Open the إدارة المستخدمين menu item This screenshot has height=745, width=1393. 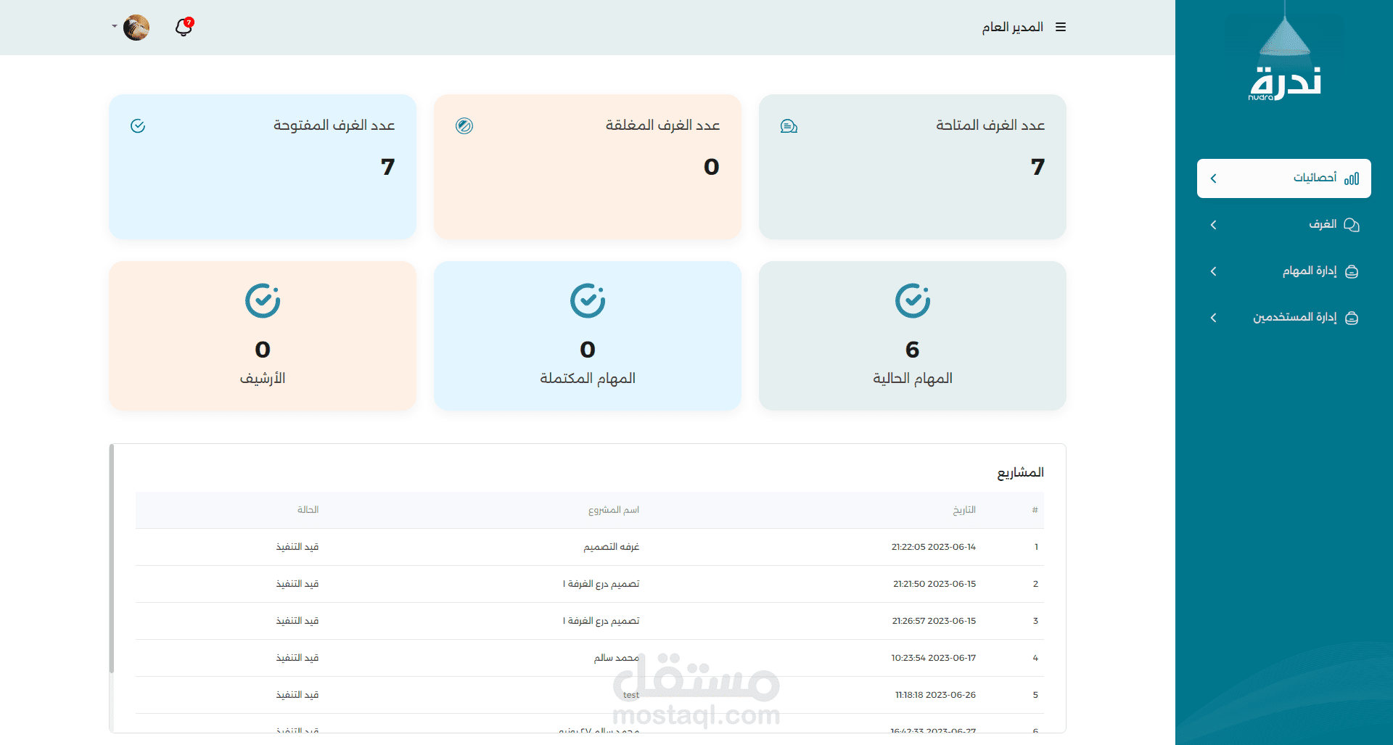point(1284,318)
